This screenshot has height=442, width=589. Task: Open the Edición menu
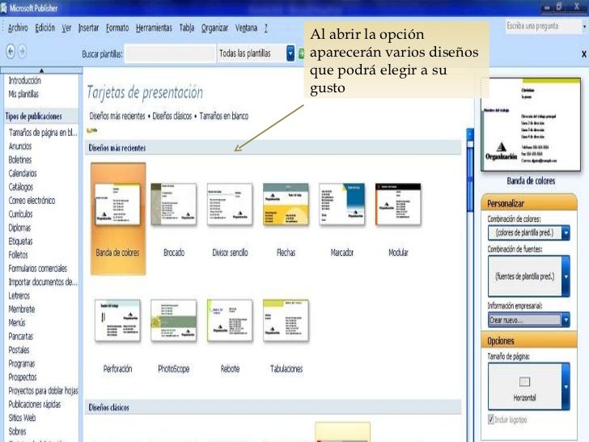click(x=44, y=28)
